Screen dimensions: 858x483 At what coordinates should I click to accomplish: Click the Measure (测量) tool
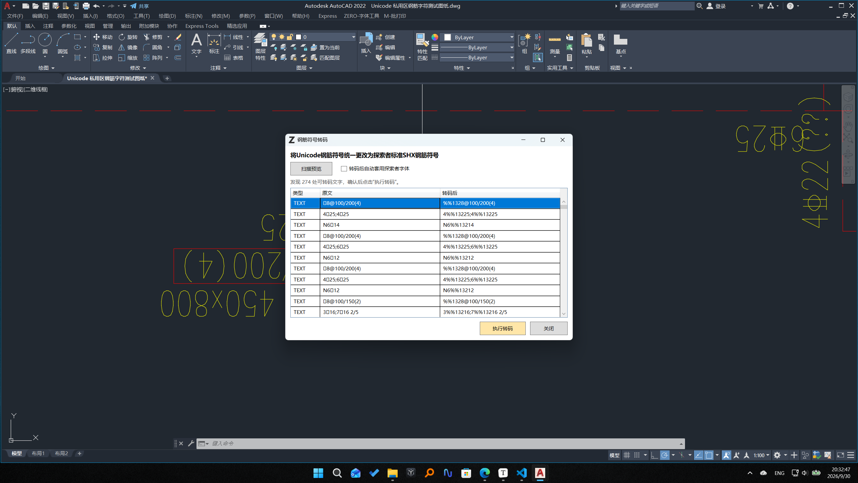[x=555, y=44]
